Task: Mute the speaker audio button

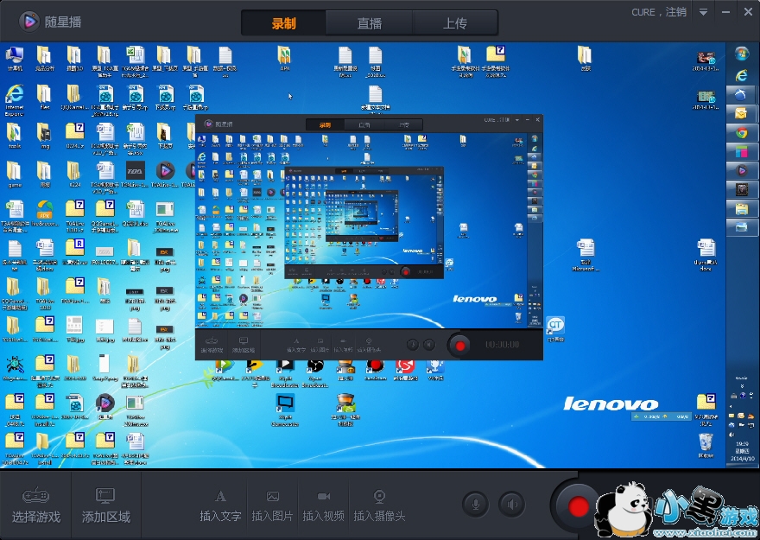Action: pos(512,504)
